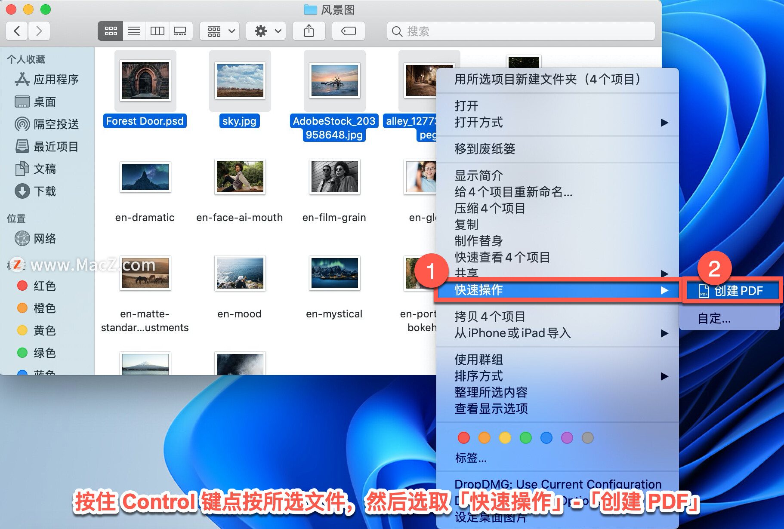
Task: Choose 快速查看4个项目 in the context menu
Action: coord(558,258)
